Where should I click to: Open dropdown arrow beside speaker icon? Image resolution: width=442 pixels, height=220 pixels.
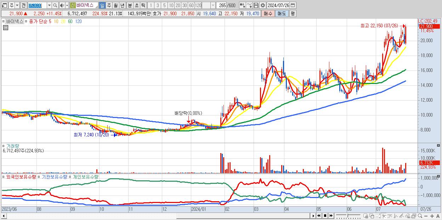[67, 5]
